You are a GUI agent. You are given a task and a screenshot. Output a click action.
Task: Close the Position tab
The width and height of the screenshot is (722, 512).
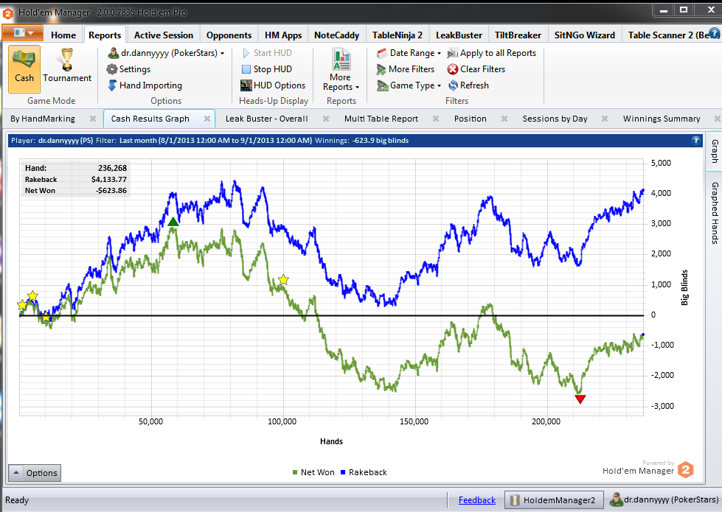(504, 119)
